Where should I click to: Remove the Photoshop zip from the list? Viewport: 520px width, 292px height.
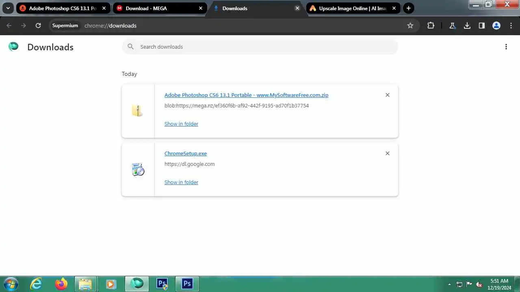(387, 95)
